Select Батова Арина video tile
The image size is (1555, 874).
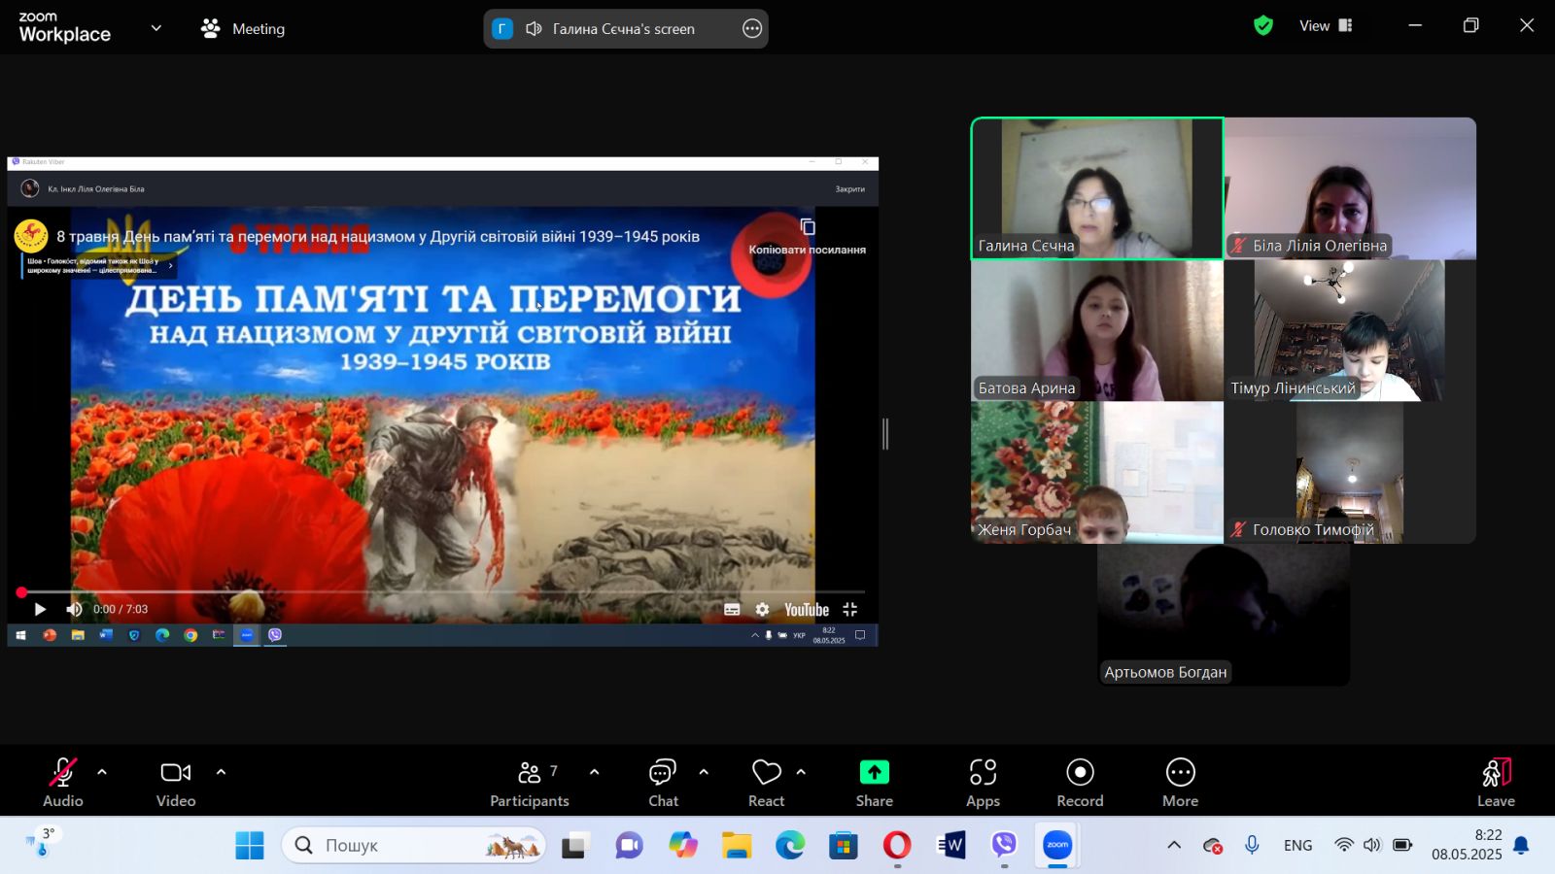click(1097, 330)
